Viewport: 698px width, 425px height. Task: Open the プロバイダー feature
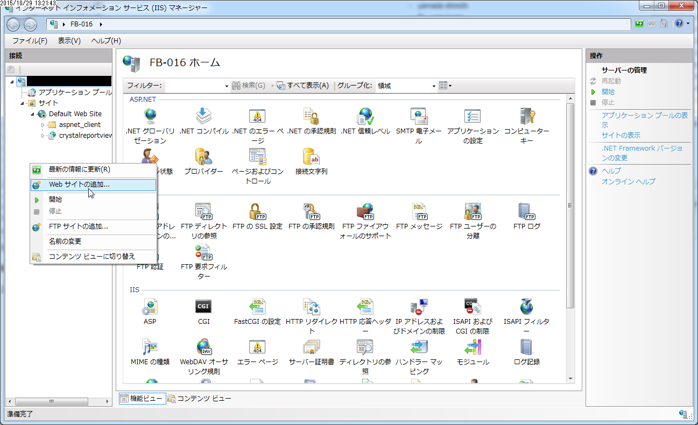tap(204, 162)
